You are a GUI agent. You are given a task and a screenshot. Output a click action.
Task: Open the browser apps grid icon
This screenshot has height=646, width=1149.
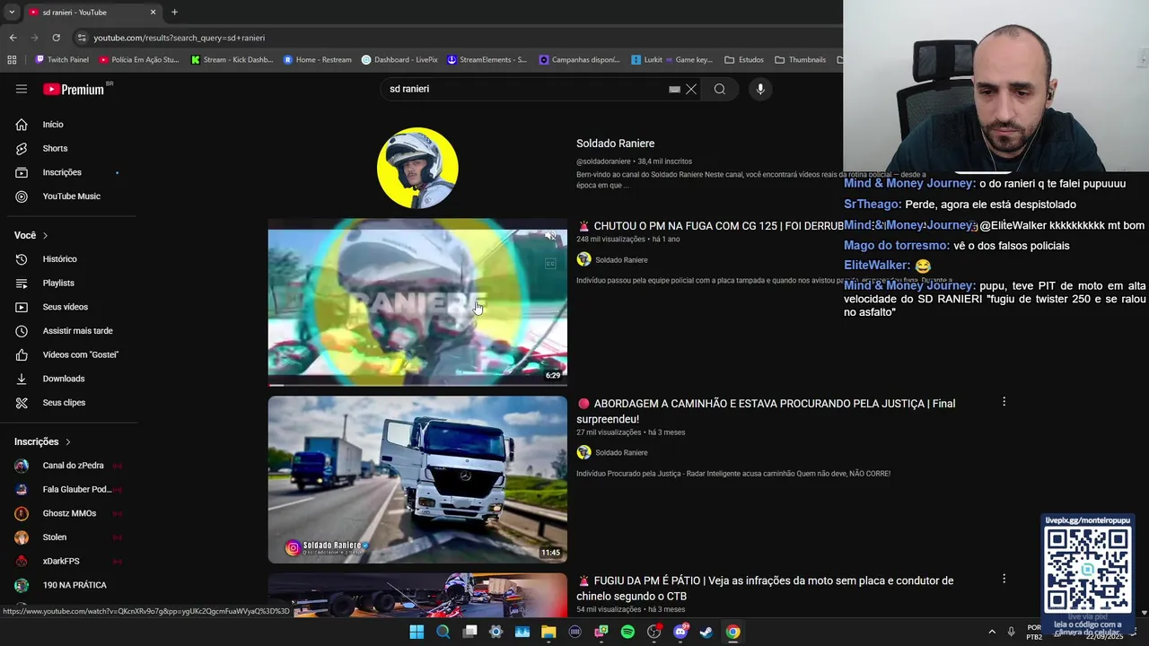pyautogui.click(x=12, y=60)
